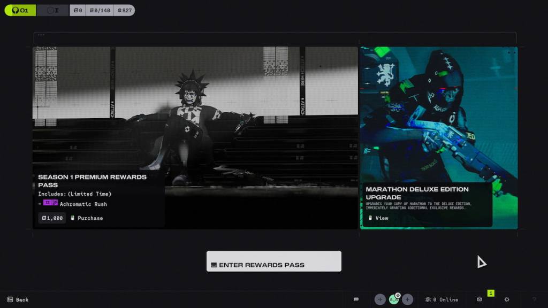548x308 pixels.
Task: Open the 0 Online friends list
Action: tap(442, 299)
